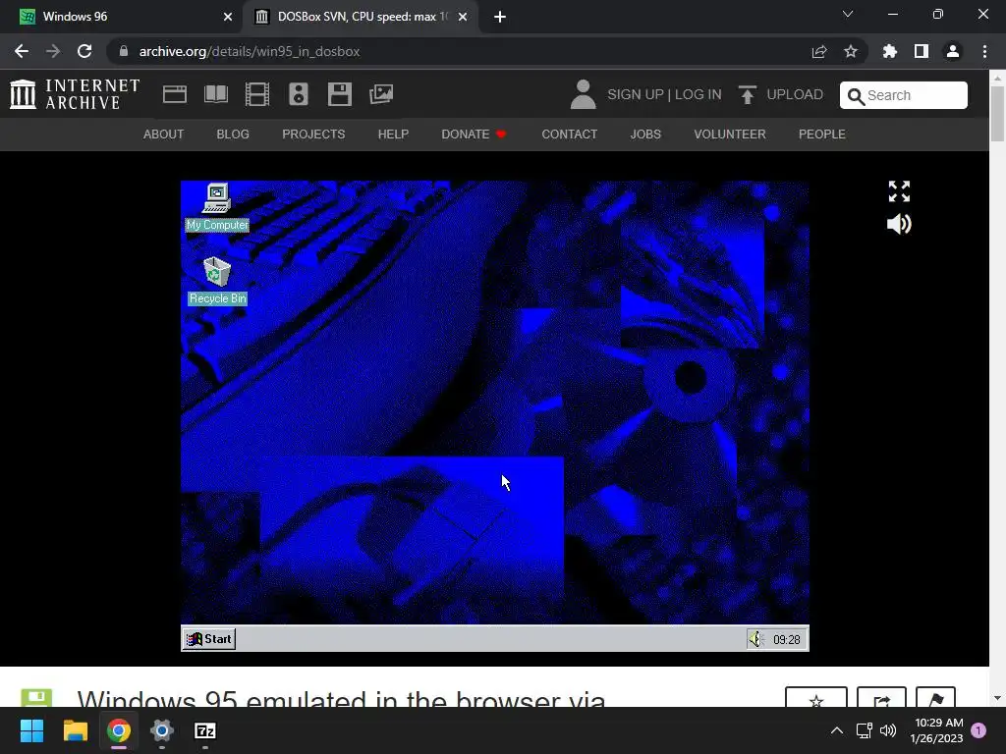Open the VOLUNTEER link

[x=730, y=134]
